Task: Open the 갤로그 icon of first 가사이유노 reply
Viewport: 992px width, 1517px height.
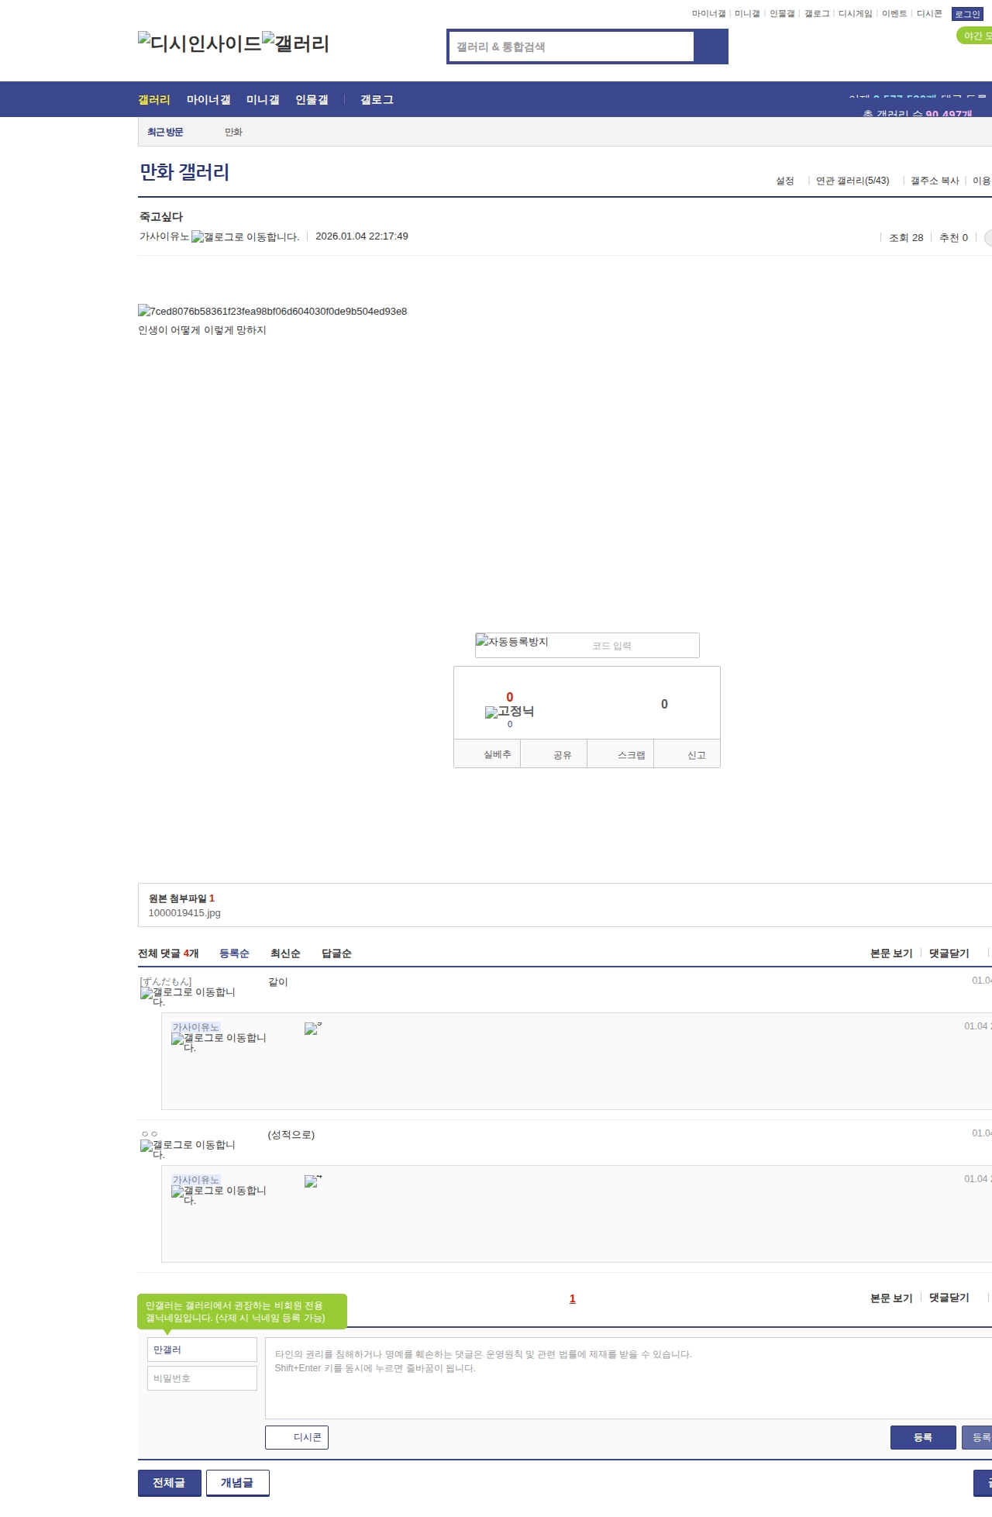Action: tap(219, 1042)
